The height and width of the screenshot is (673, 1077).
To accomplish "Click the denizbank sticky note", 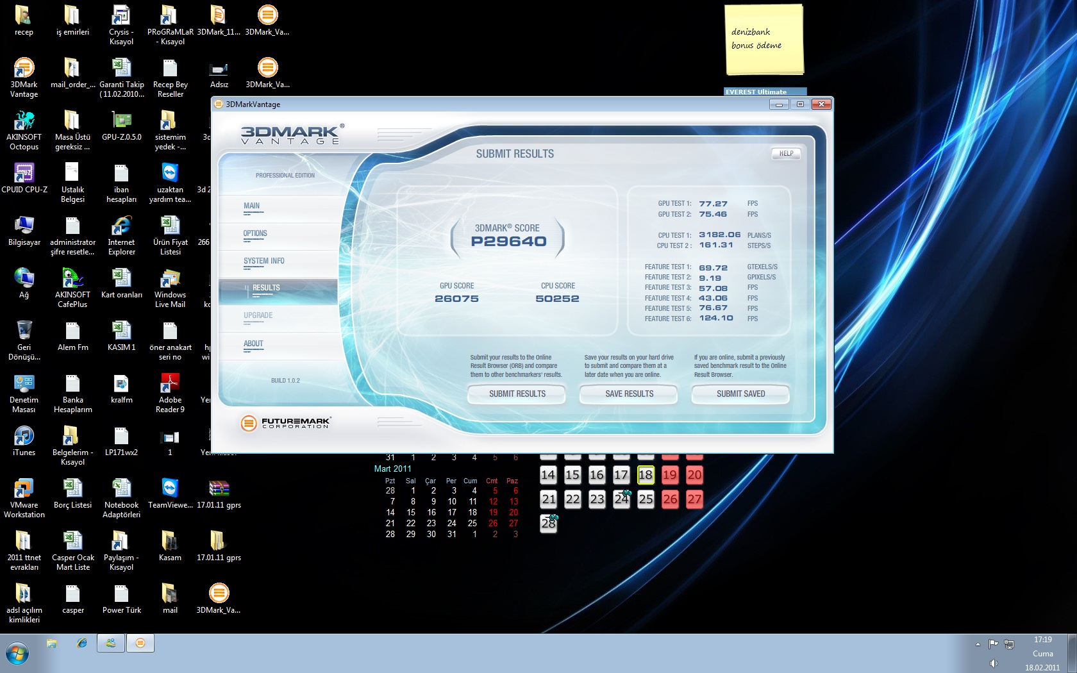I will pyautogui.click(x=764, y=40).
